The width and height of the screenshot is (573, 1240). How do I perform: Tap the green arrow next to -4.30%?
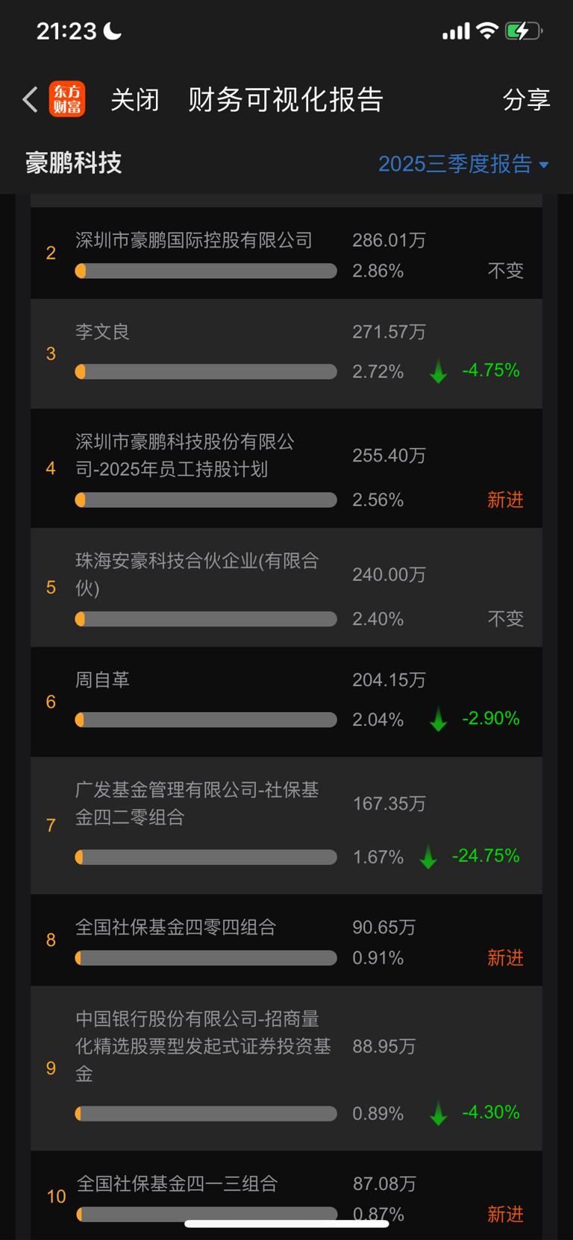(x=439, y=1113)
